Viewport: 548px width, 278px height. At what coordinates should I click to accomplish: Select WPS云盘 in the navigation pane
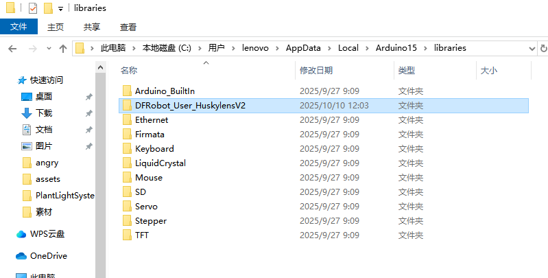[47, 234]
